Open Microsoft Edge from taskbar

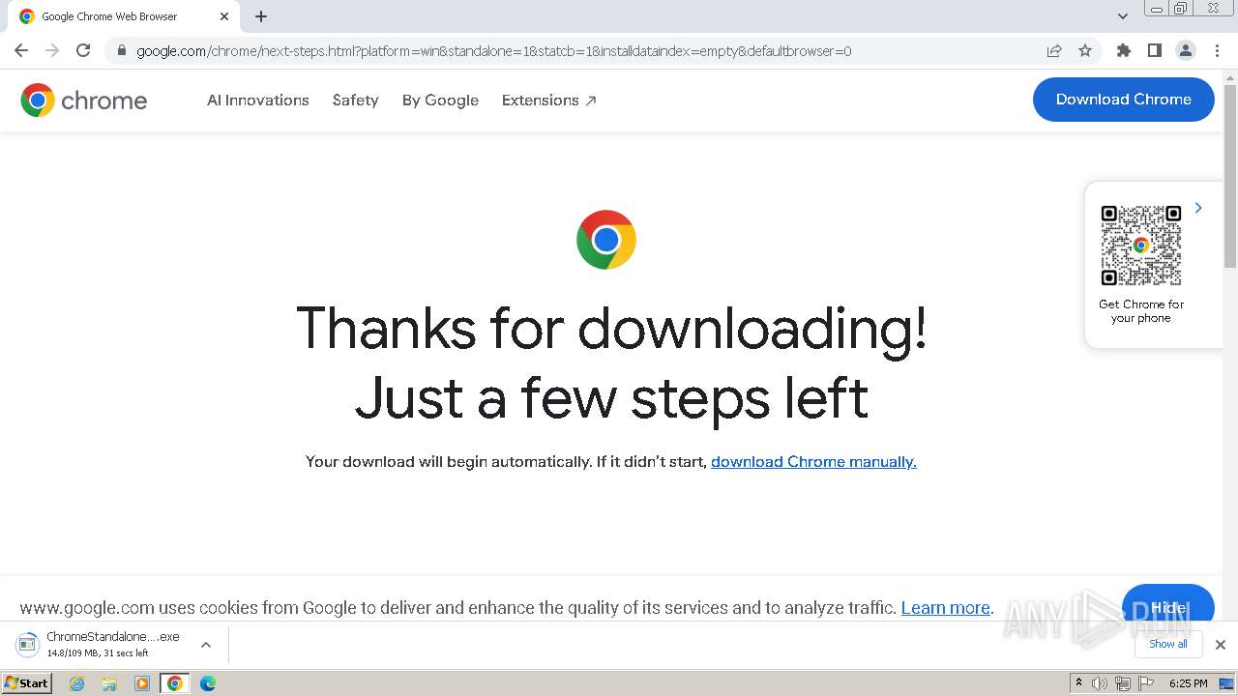(x=208, y=683)
